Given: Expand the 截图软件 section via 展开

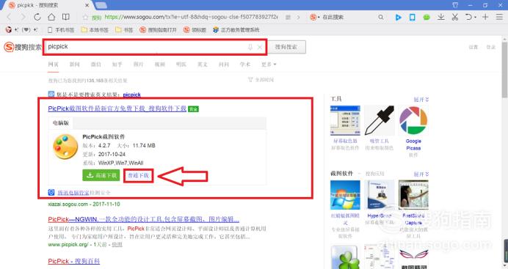Looking at the screenshot, I should 421,174.
